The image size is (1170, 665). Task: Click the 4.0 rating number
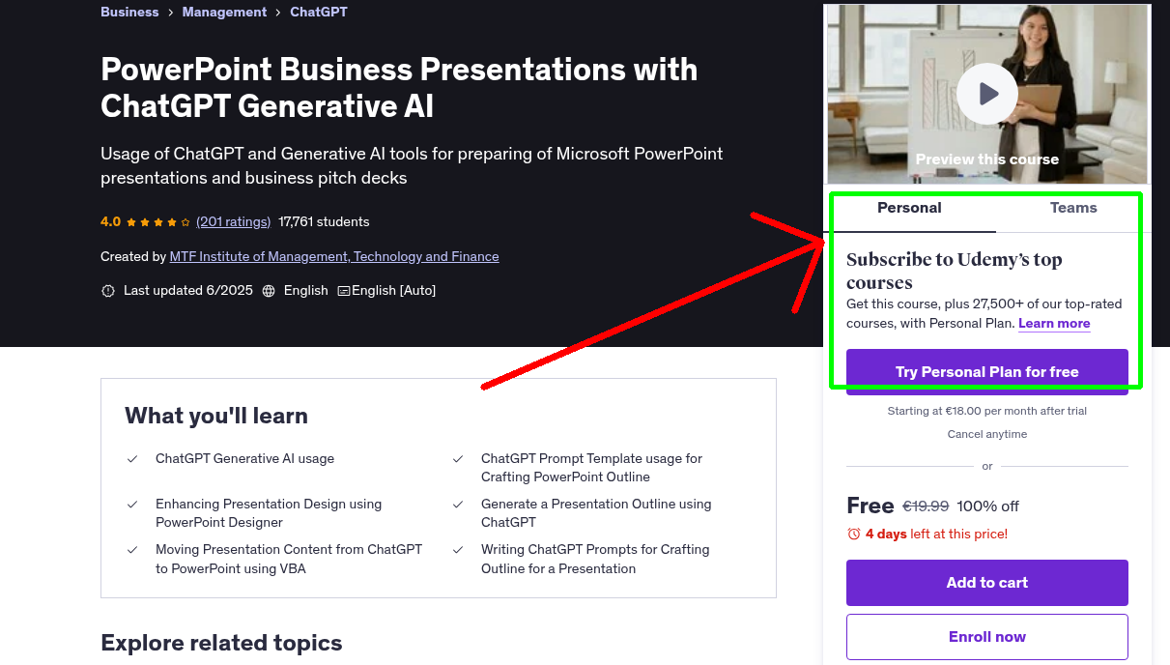pos(110,221)
